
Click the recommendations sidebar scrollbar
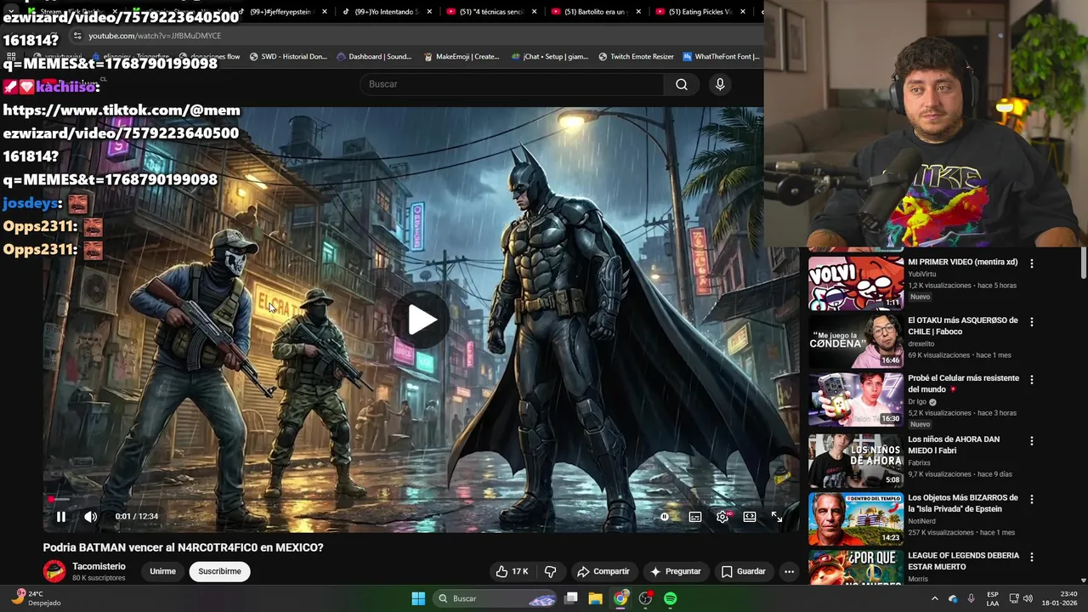click(x=1083, y=263)
